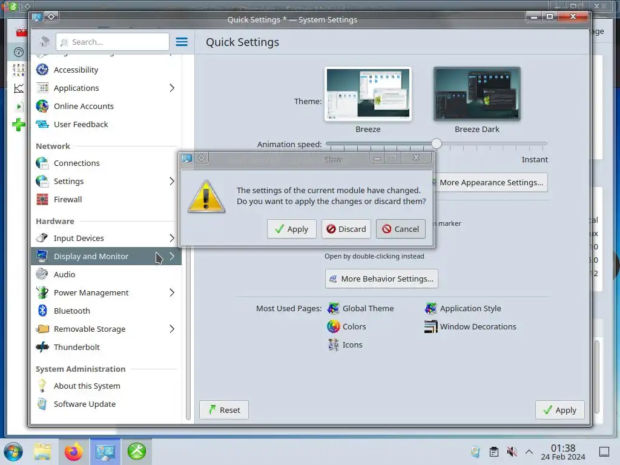The width and height of the screenshot is (620, 465).
Task: Expand the Removable Storage chevron
Action: [172, 329]
